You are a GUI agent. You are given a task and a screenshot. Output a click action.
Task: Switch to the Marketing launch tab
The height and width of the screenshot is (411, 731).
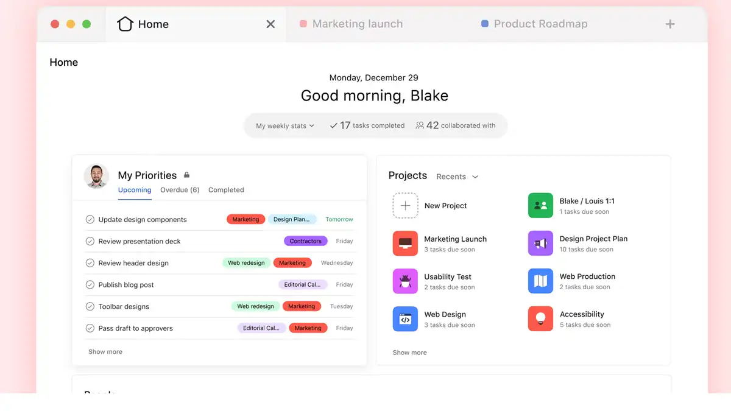pos(357,24)
